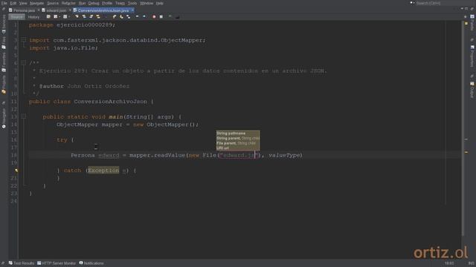Click the class name ConversionArchivoJson in code

[x=110, y=102]
